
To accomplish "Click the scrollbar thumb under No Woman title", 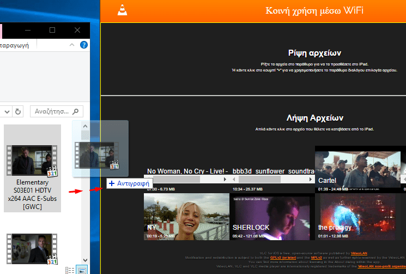I will point(177,179).
